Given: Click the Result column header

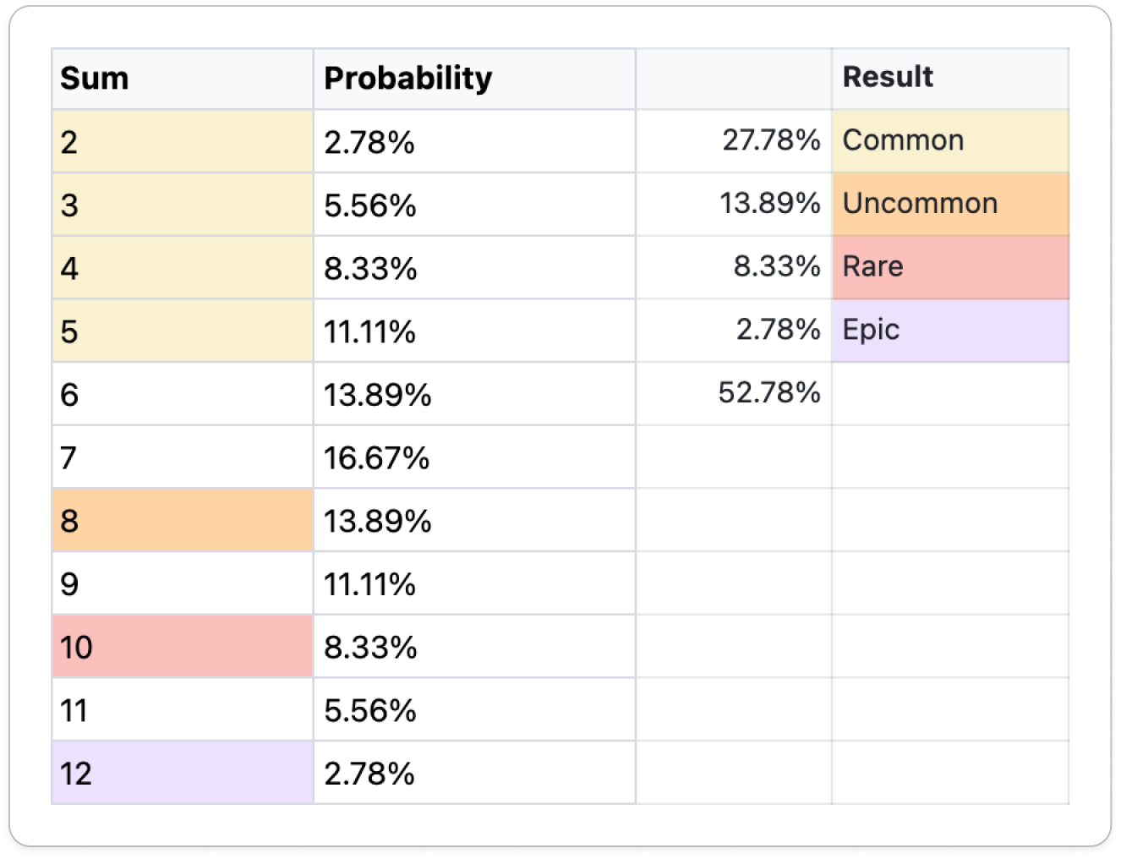Looking at the screenshot, I should tap(949, 78).
